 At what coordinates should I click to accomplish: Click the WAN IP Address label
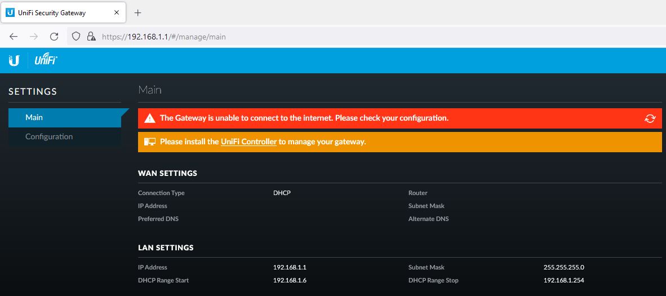[153, 206]
